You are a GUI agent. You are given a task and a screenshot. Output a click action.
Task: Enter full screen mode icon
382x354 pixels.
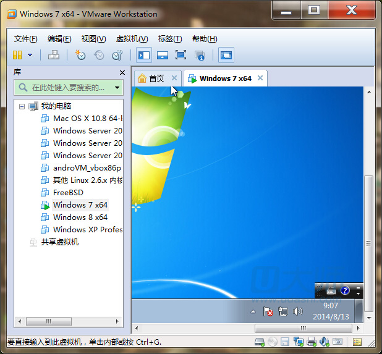[x=180, y=55]
